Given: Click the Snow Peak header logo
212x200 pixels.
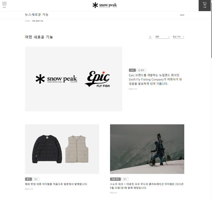Looking at the screenshot, I should click(x=105, y=5).
